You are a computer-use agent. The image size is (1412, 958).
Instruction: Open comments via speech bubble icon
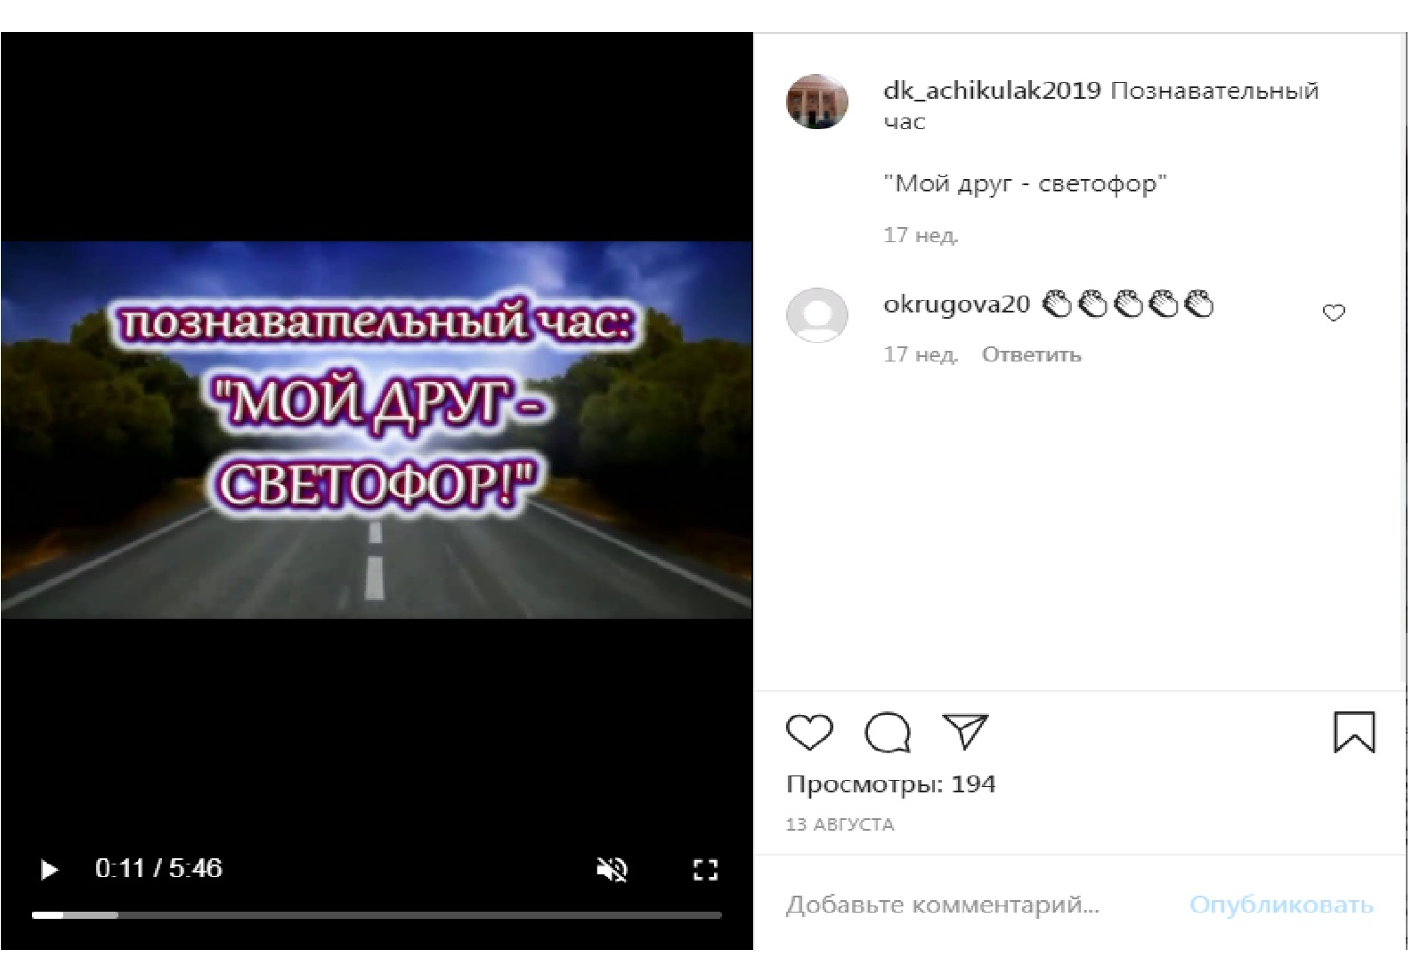tap(888, 733)
